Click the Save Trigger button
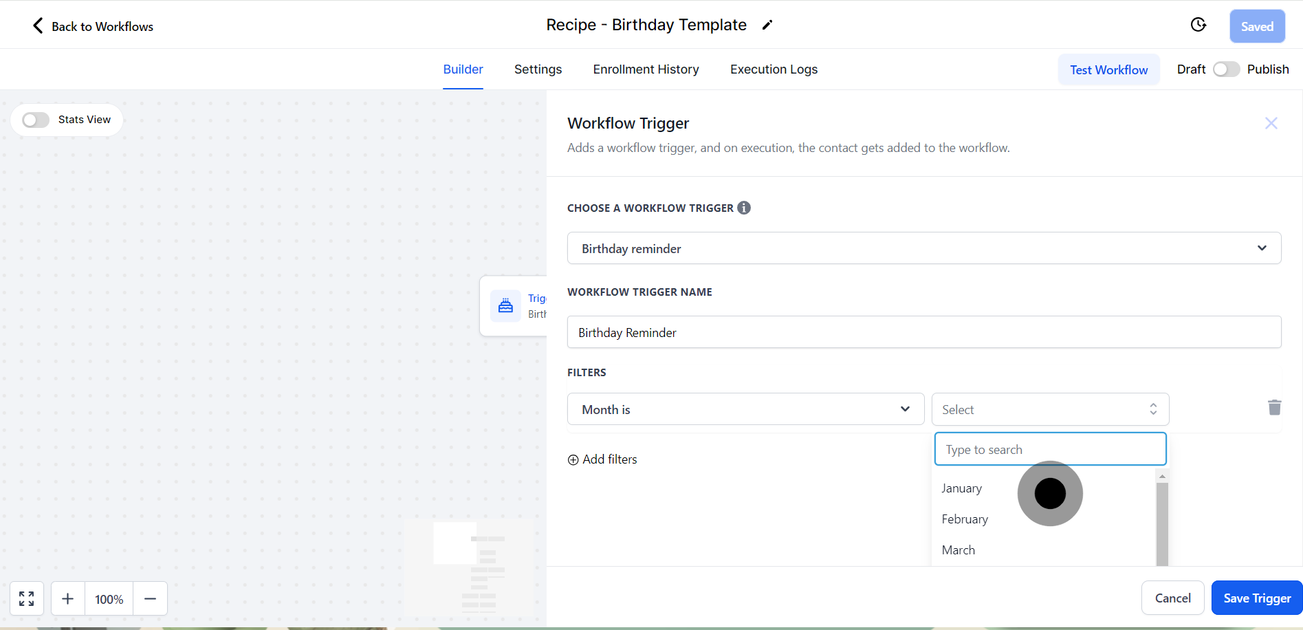 [1256, 598]
